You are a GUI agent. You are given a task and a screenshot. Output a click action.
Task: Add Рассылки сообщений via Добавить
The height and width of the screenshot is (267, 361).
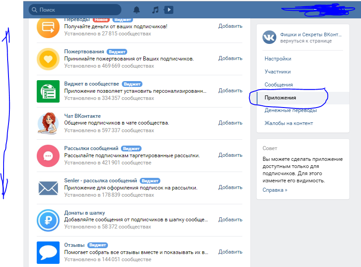230,155
